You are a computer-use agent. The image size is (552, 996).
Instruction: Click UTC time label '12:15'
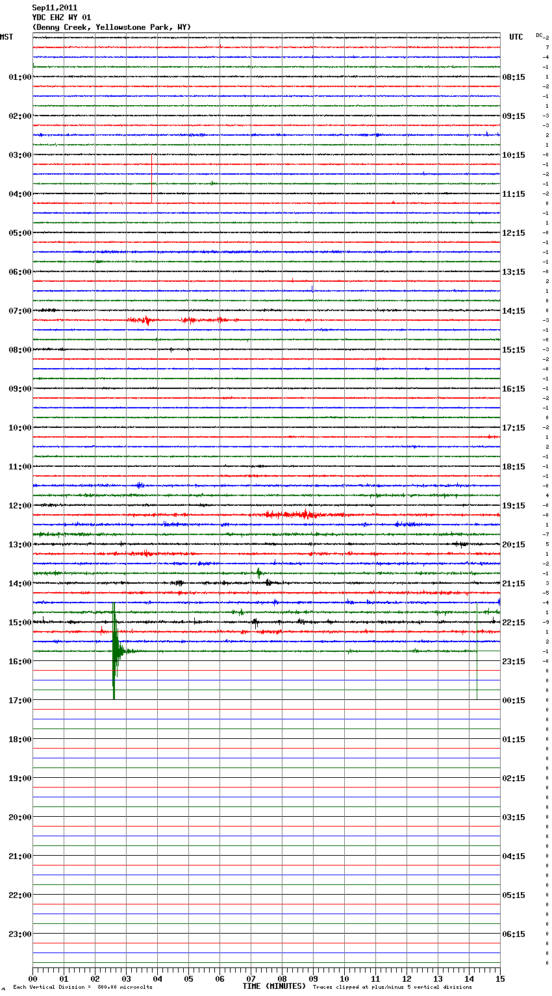click(x=514, y=233)
